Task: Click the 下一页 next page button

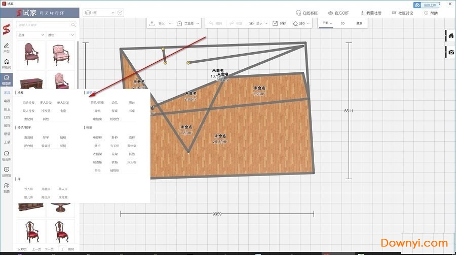Action: (x=49, y=249)
